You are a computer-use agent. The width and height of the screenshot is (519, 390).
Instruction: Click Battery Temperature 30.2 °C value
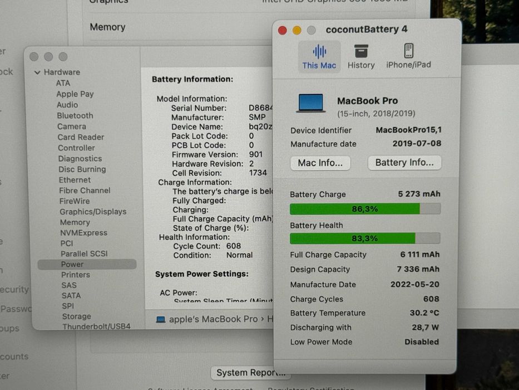coord(424,313)
